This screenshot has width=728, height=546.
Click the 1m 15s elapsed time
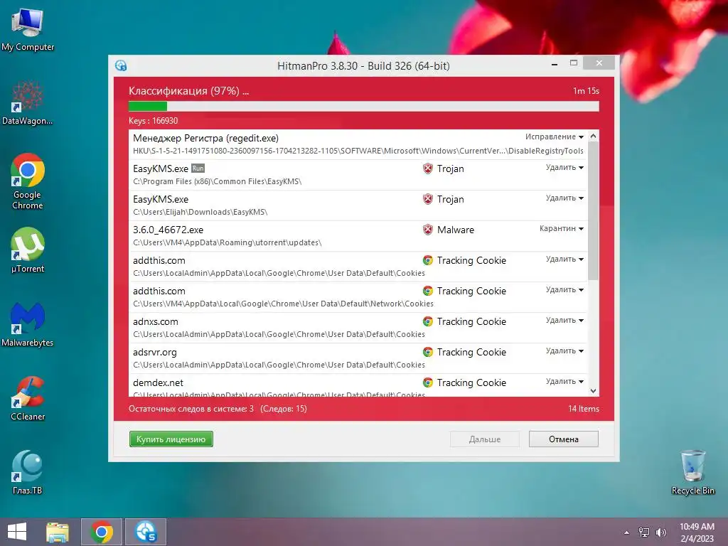(586, 91)
